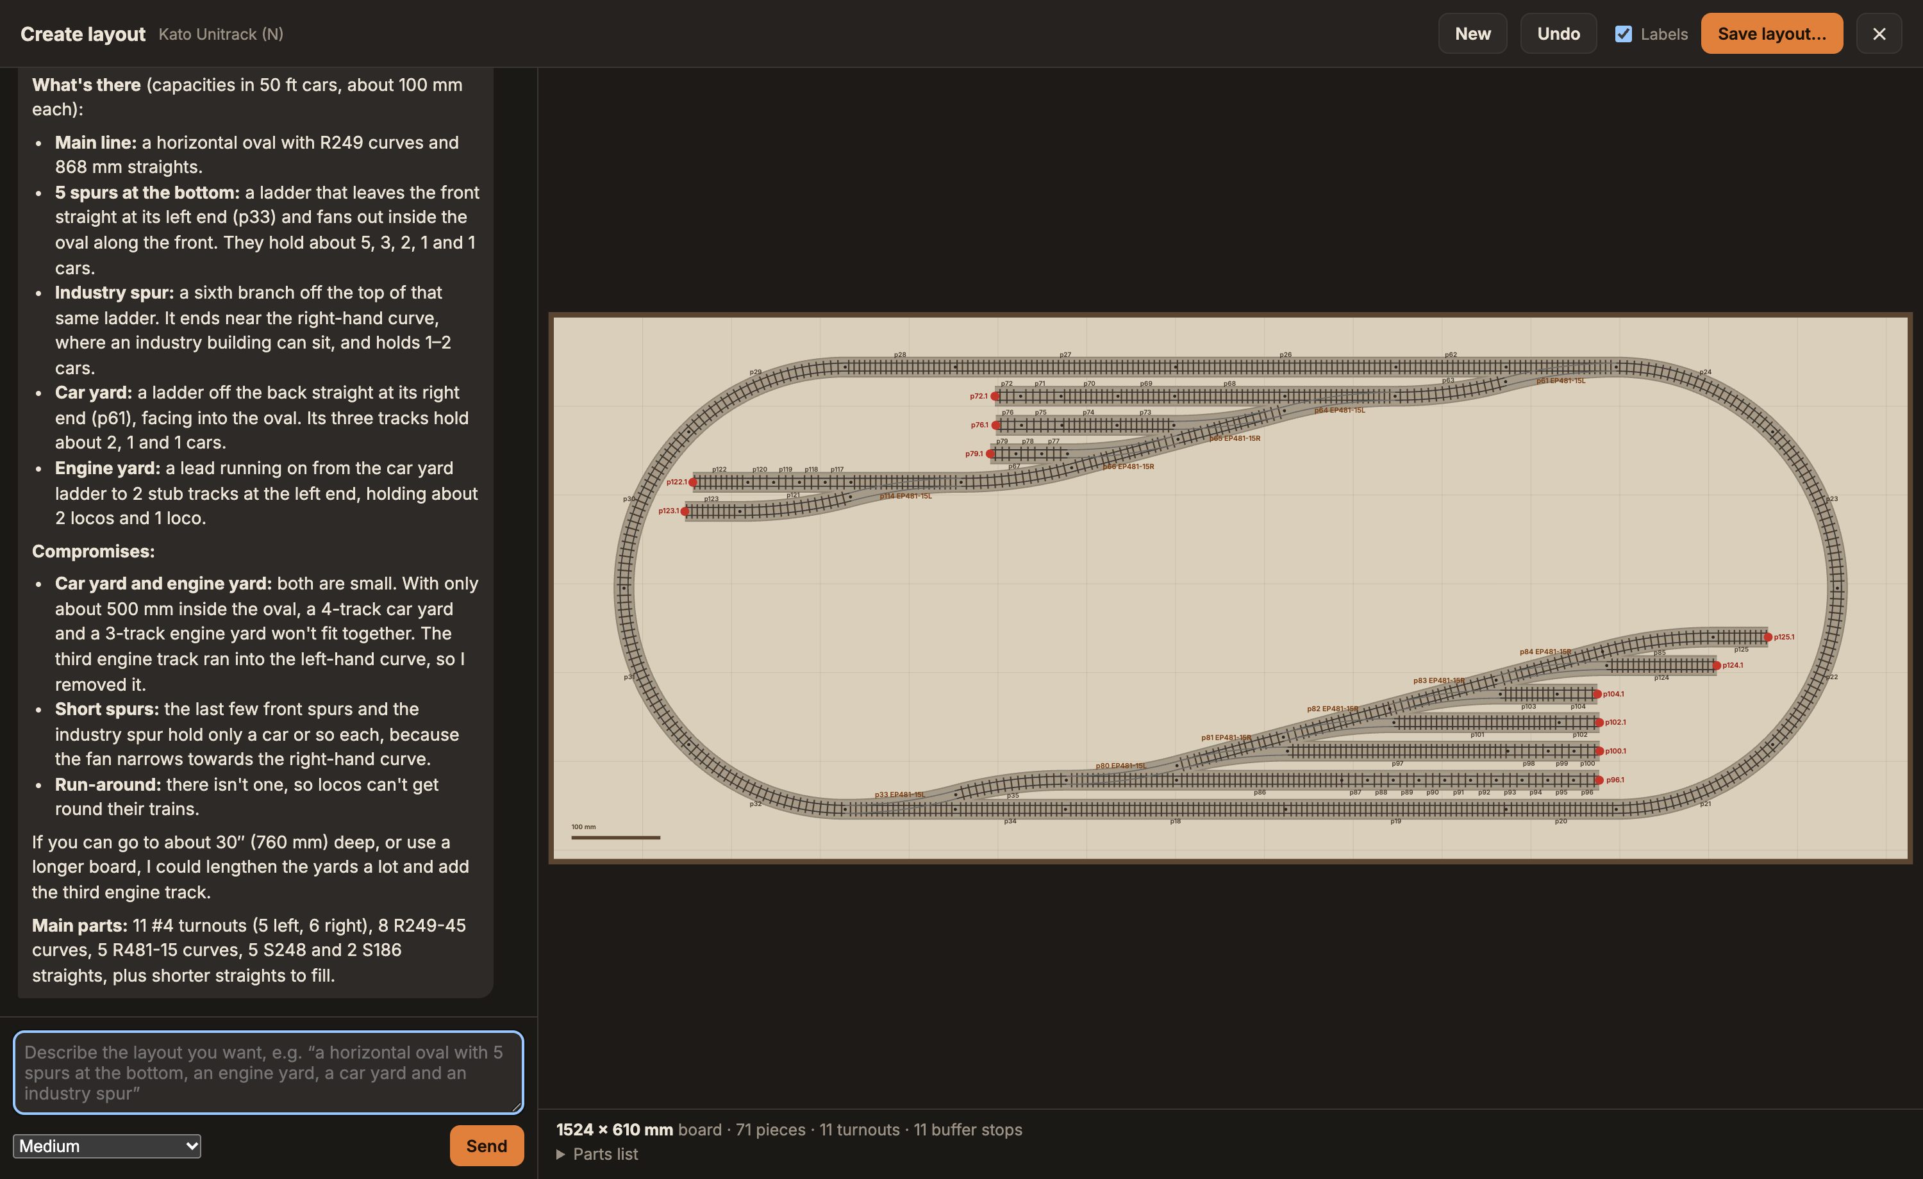Click the Kato Unitrack (N) subtitle
The height and width of the screenshot is (1179, 1923).
coord(221,33)
